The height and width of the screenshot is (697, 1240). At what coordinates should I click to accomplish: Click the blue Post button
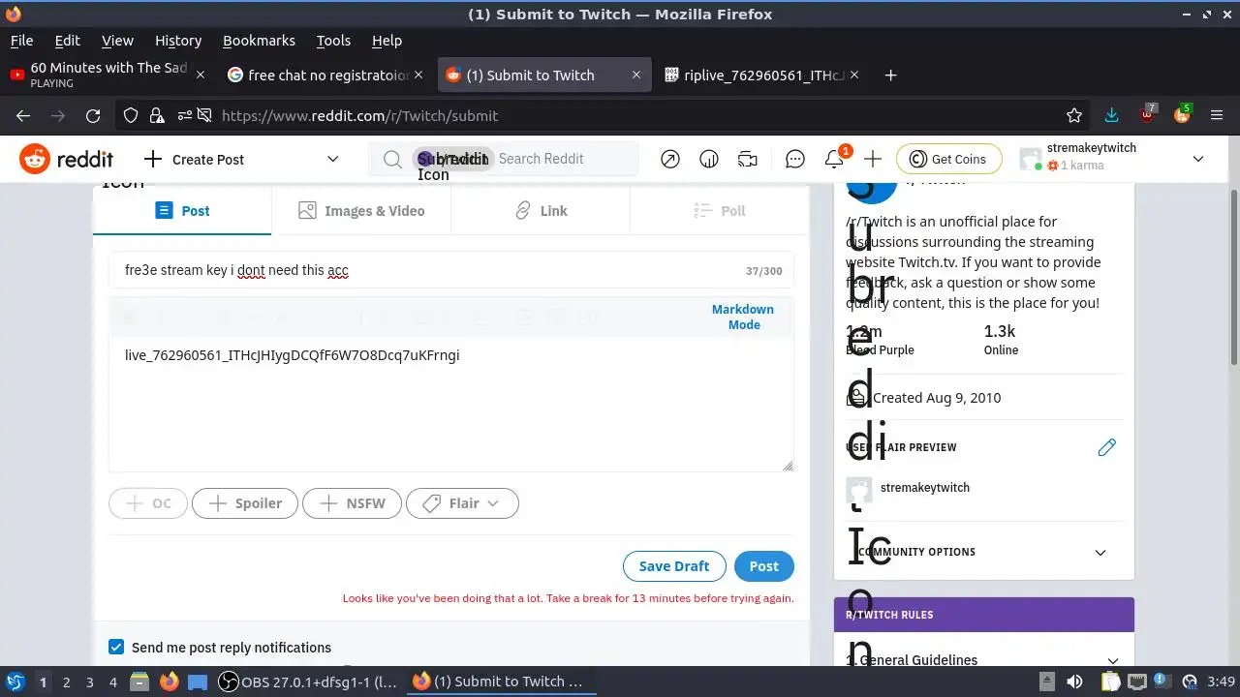click(x=763, y=566)
